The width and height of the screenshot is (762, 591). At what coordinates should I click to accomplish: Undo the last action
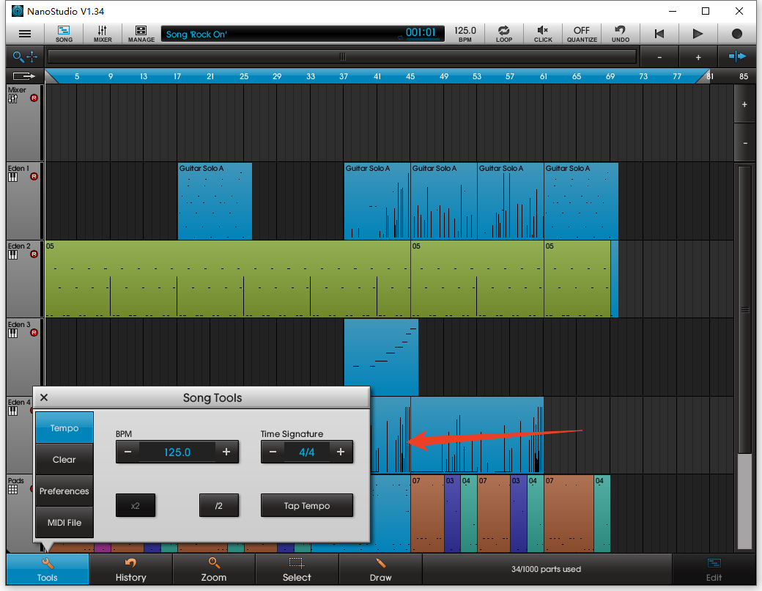[620, 34]
